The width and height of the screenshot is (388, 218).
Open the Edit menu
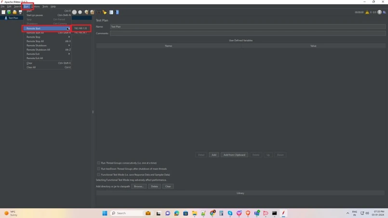pos(9,6)
